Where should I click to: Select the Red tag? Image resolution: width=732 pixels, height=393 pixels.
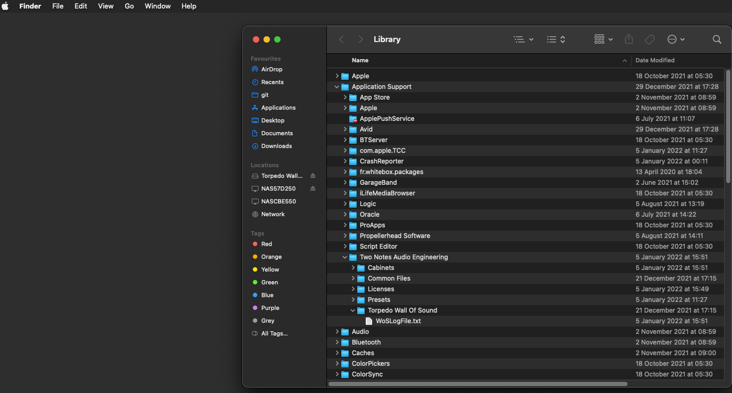click(x=267, y=244)
